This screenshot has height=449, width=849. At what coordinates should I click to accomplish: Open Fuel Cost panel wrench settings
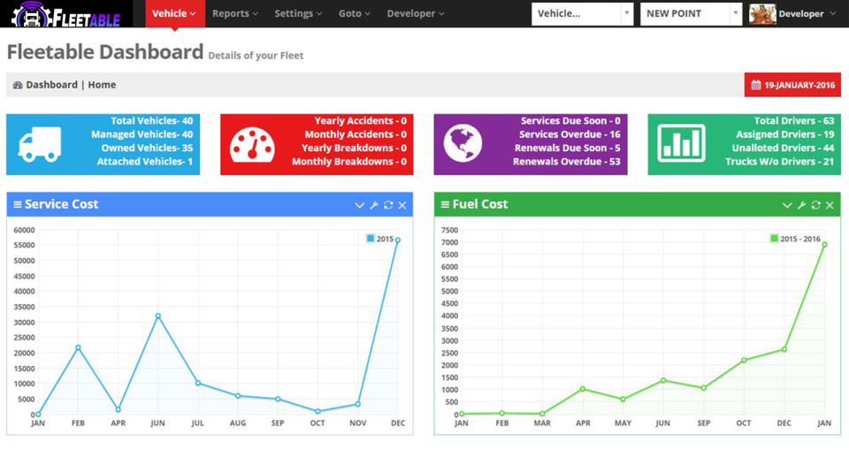click(x=801, y=205)
